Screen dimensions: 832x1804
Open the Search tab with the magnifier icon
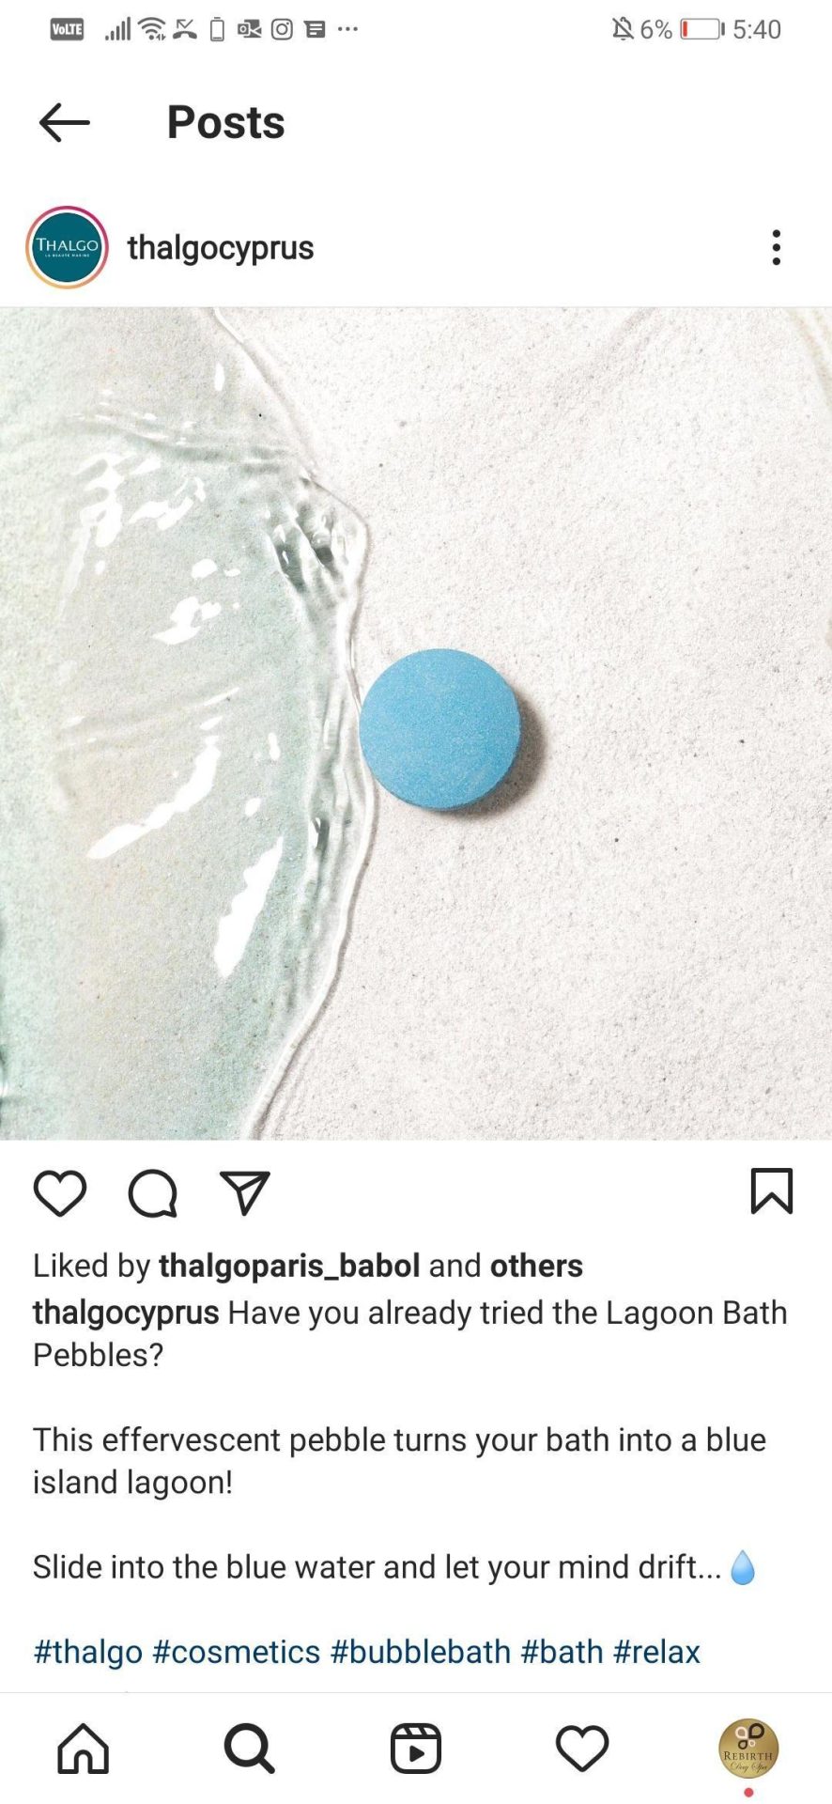pyautogui.click(x=250, y=1749)
